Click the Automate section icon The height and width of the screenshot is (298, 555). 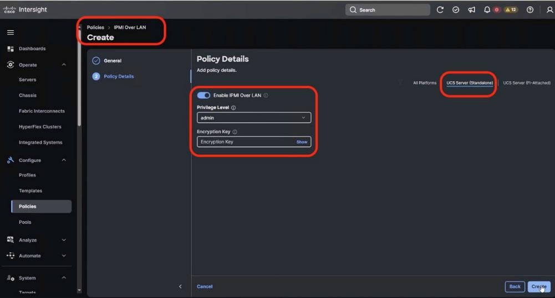pyautogui.click(x=11, y=255)
